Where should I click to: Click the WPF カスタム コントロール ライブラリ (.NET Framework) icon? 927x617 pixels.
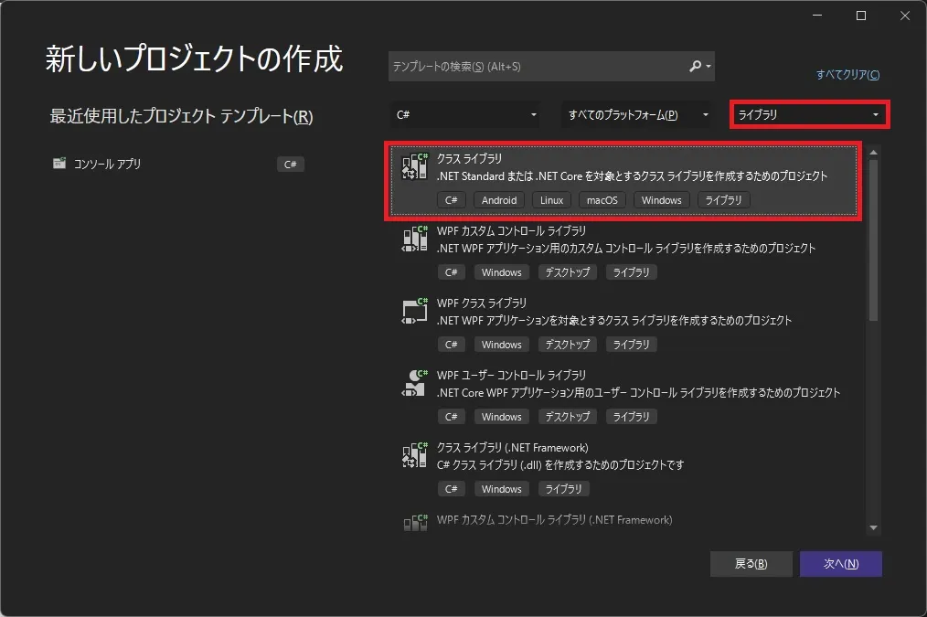[414, 520]
